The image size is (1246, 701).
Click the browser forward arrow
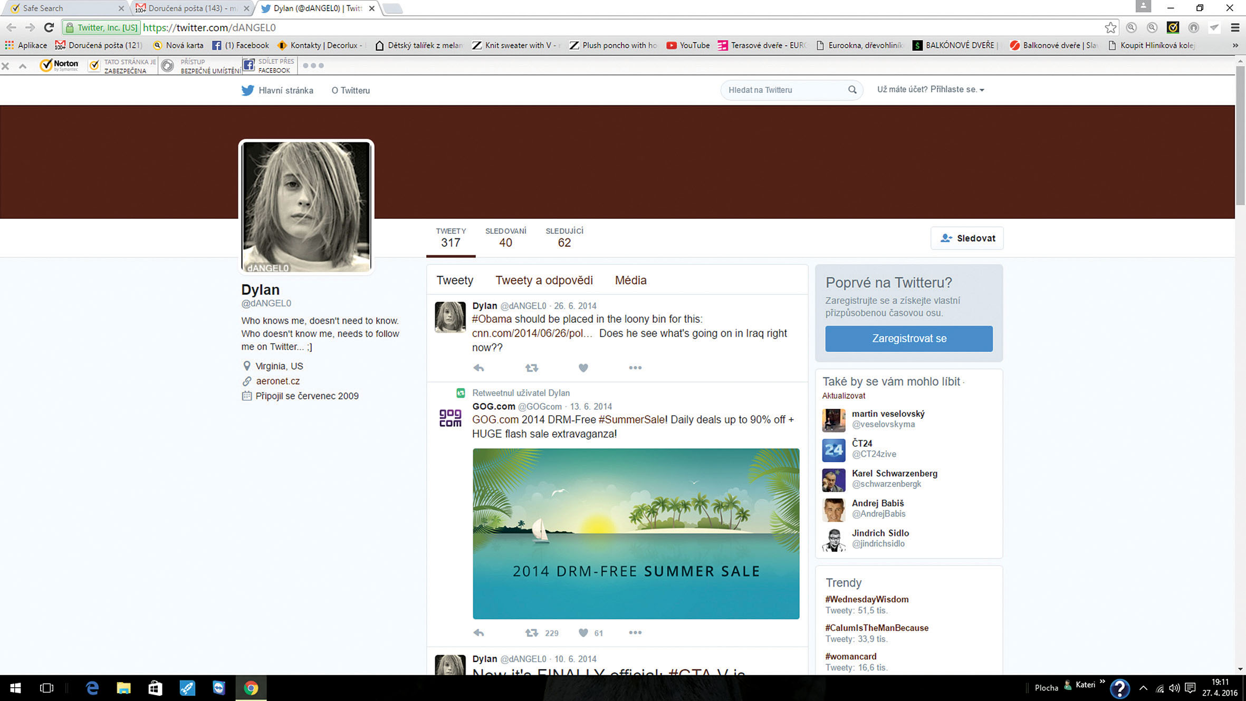[30, 27]
